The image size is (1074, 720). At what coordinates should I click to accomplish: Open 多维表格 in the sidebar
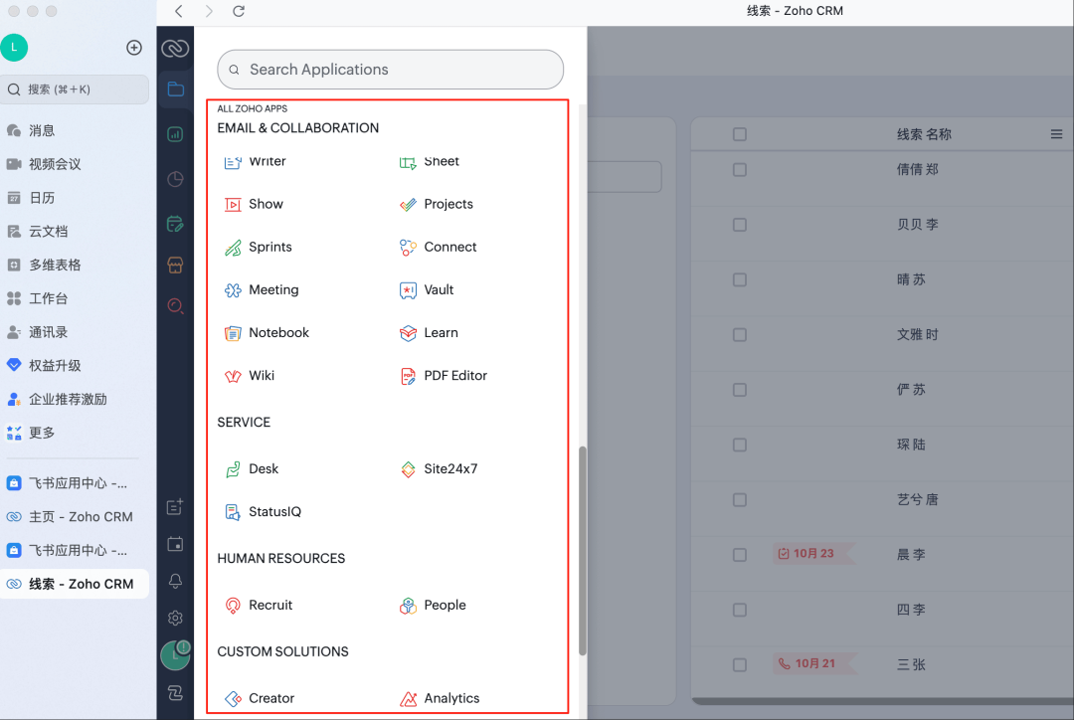pyautogui.click(x=75, y=266)
